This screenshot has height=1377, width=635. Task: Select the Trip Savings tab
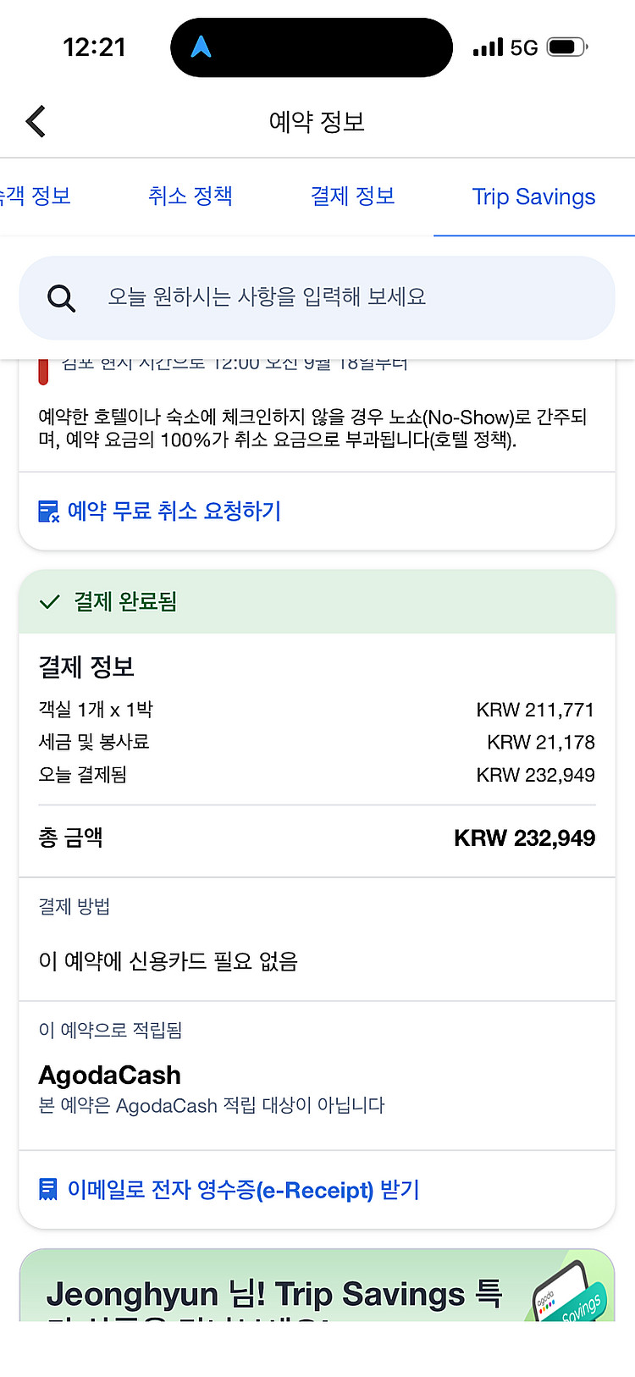pyautogui.click(x=533, y=196)
